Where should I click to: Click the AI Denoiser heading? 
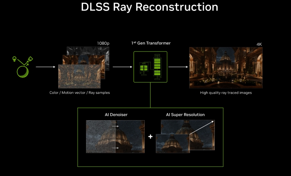click(116, 115)
